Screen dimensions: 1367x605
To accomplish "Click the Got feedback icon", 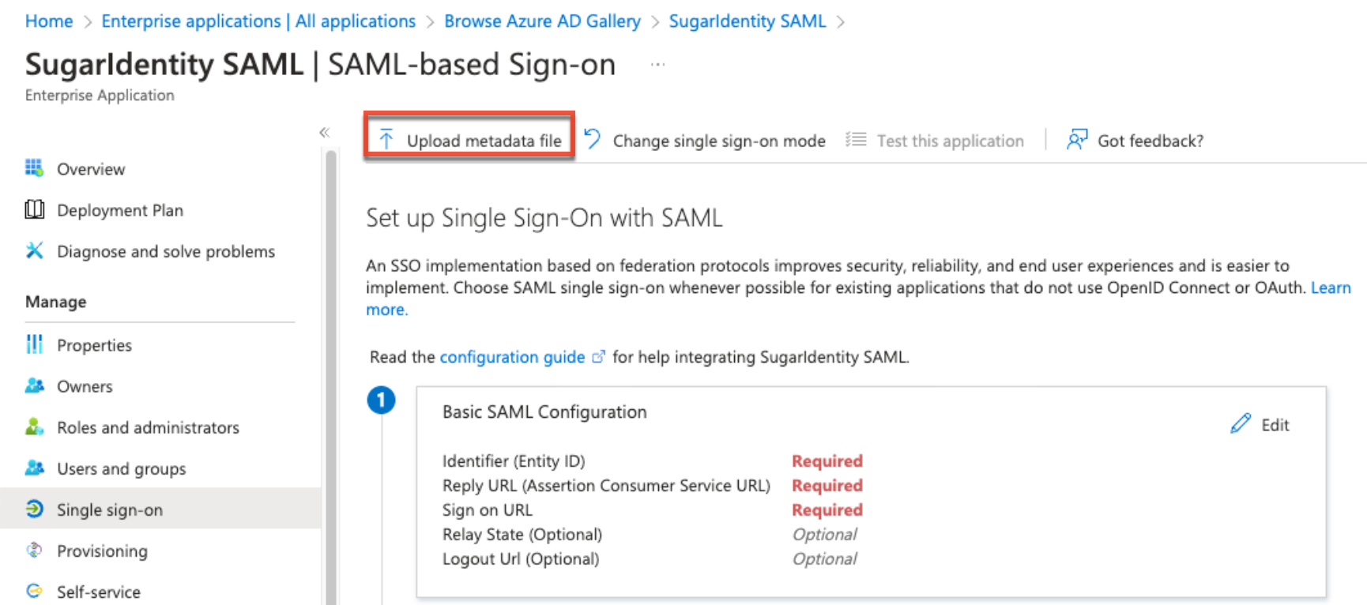I will pyautogui.click(x=1076, y=139).
